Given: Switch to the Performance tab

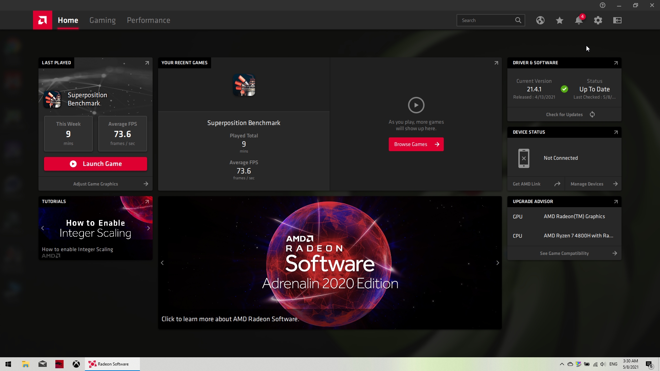Looking at the screenshot, I should pos(148,20).
